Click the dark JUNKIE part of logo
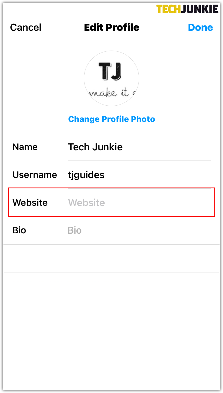Viewport: 223px width, 393px height. pos(200,9)
